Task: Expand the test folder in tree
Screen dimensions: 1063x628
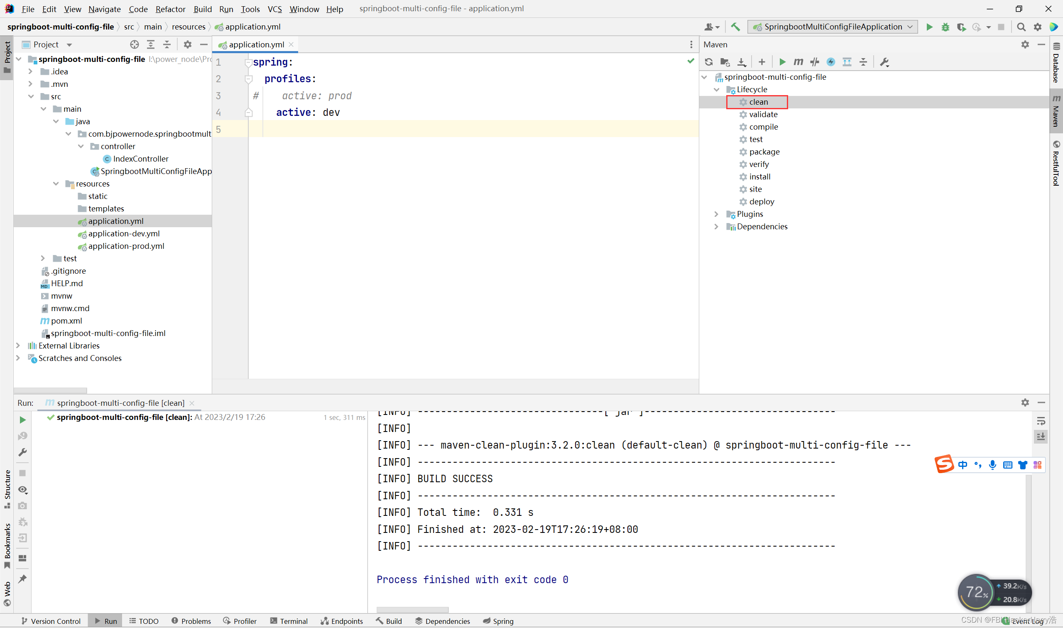Action: click(43, 258)
